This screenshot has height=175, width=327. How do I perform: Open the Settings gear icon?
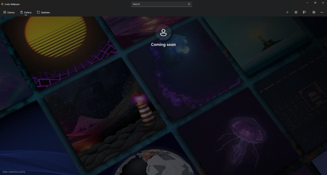pos(314,12)
